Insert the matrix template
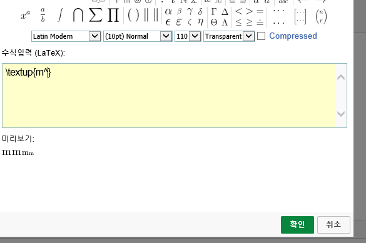 click(x=300, y=16)
